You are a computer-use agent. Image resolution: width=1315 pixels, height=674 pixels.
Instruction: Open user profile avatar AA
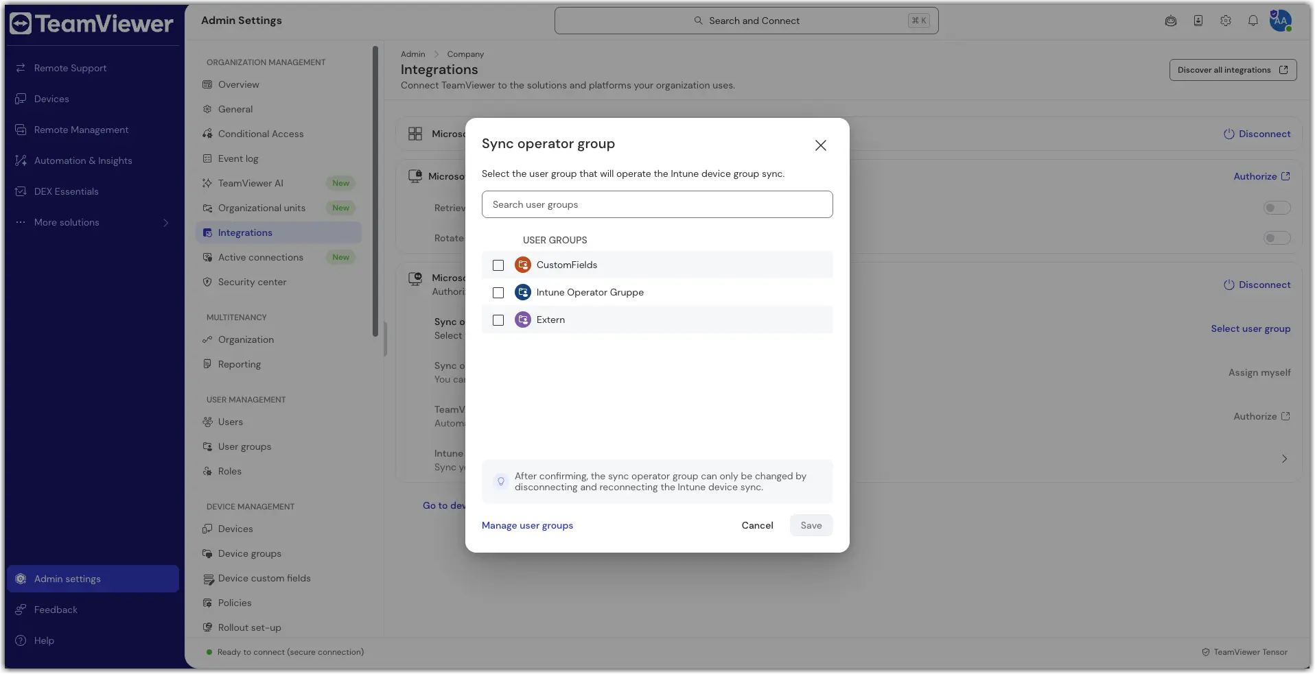click(x=1280, y=21)
